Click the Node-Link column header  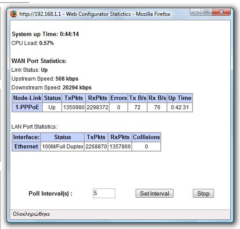27,98
